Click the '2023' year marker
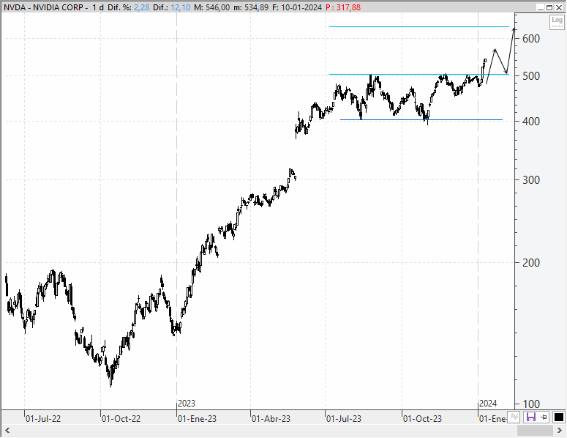This screenshot has height=438, width=567. 187,404
